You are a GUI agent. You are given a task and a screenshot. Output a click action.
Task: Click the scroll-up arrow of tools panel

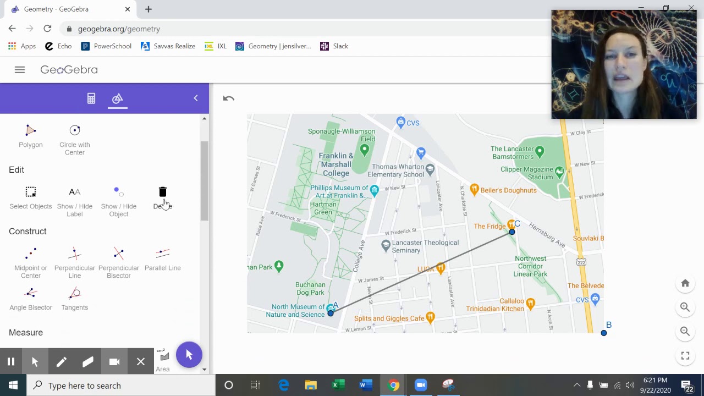(x=205, y=118)
